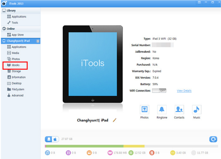The image size is (221, 159).
Task: Click the grey free space icon 11.77 GB
Action: [193, 153]
